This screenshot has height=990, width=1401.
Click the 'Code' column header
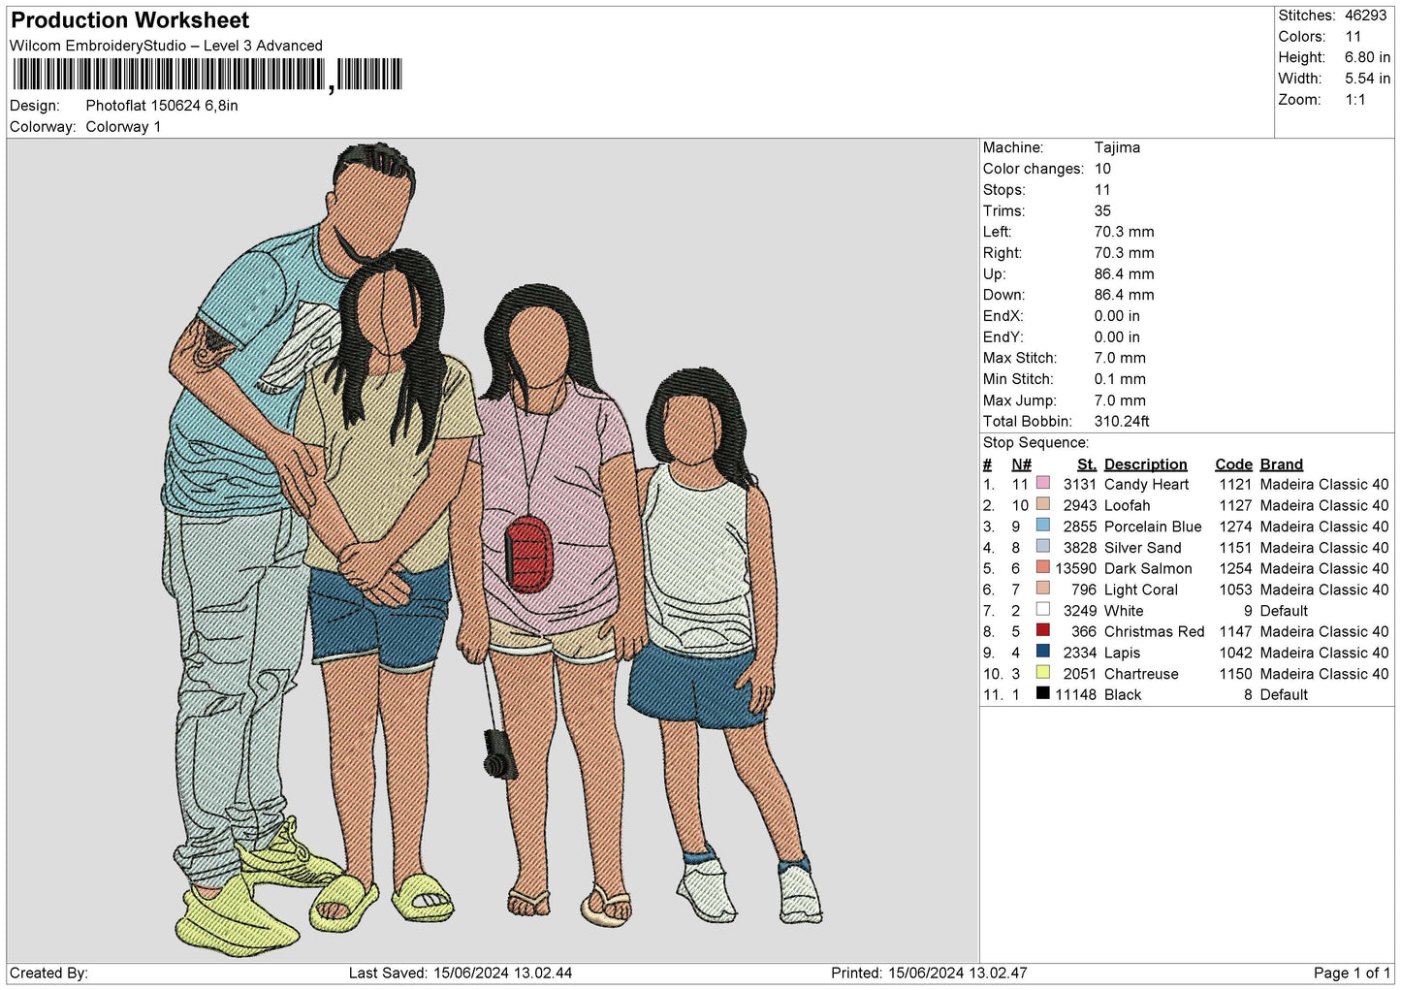[x=1233, y=464]
